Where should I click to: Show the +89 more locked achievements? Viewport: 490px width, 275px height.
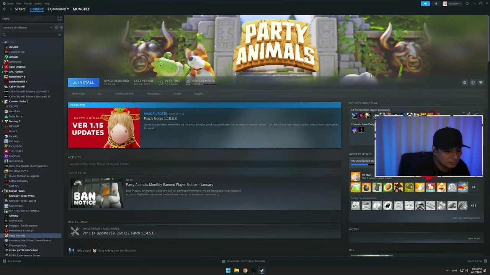pyautogui.click(x=474, y=205)
